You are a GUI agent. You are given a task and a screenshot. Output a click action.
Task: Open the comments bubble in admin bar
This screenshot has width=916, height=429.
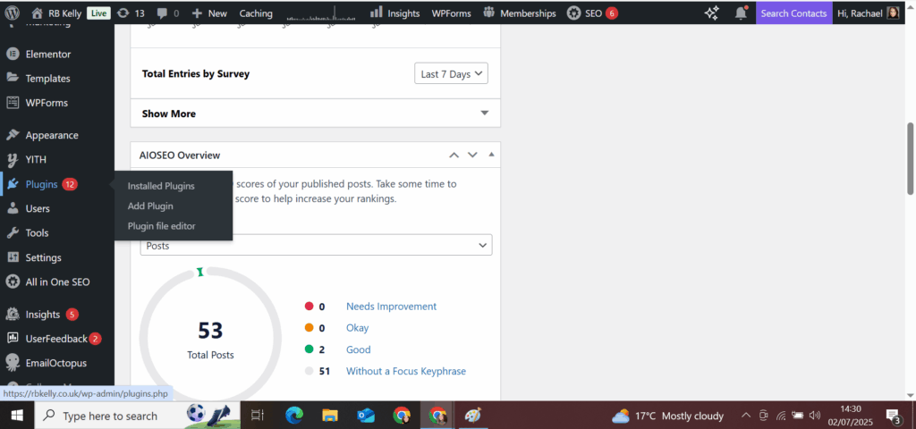click(167, 13)
